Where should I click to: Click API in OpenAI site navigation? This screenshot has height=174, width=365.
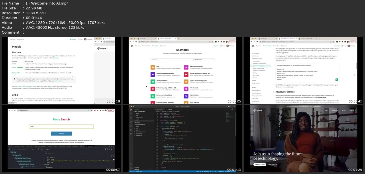[326, 110]
